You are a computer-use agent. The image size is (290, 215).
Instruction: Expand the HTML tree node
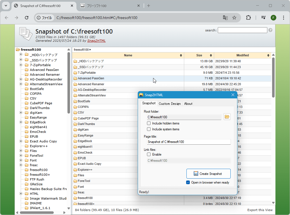pos(21,194)
